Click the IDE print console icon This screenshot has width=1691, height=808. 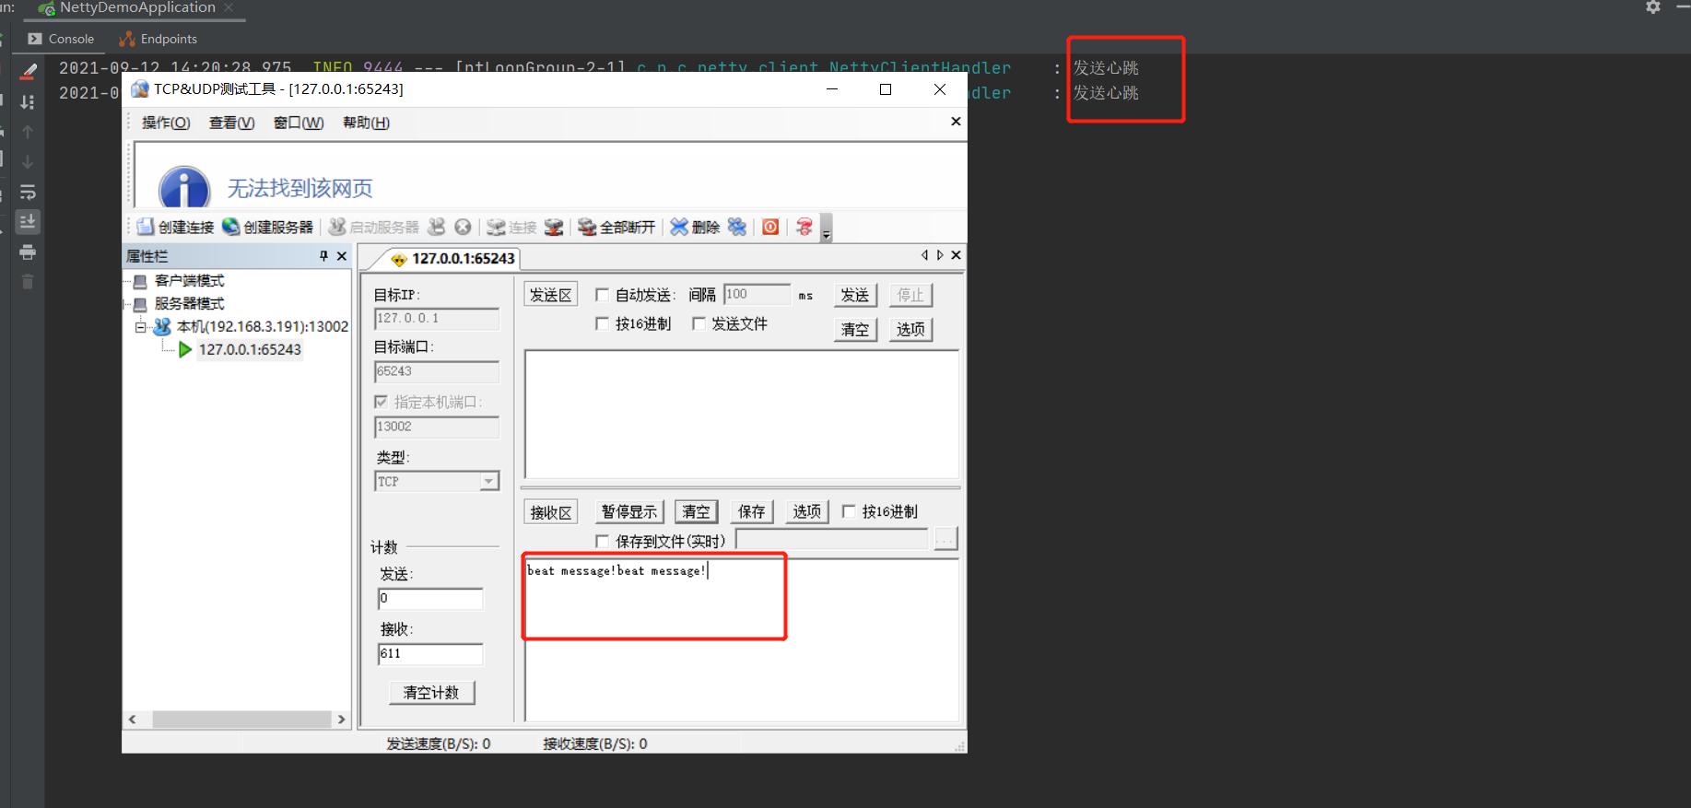point(28,252)
